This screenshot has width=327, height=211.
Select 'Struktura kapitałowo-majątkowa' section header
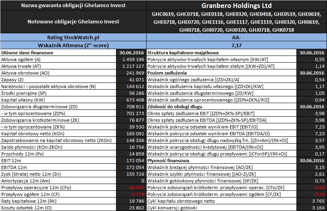click(183, 53)
